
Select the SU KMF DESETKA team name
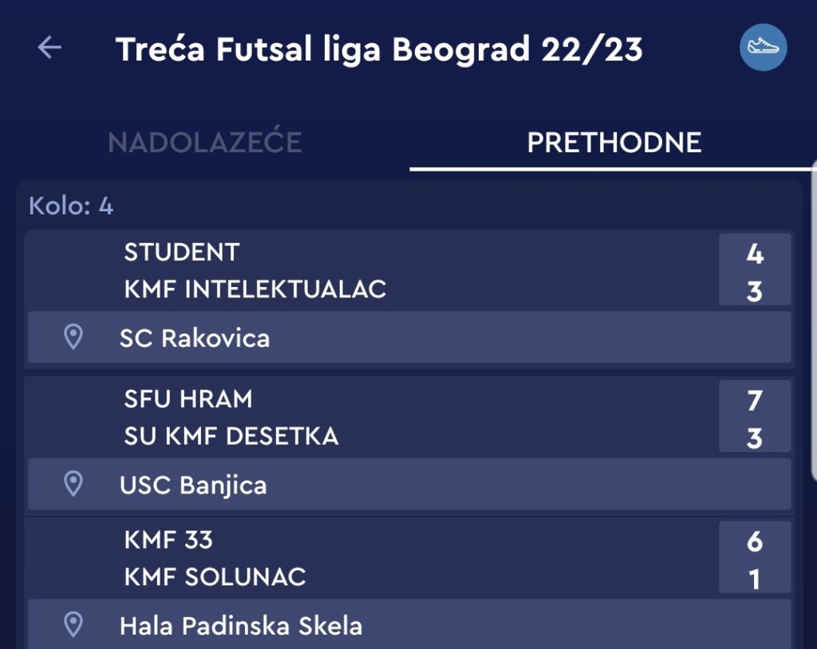click(x=231, y=435)
